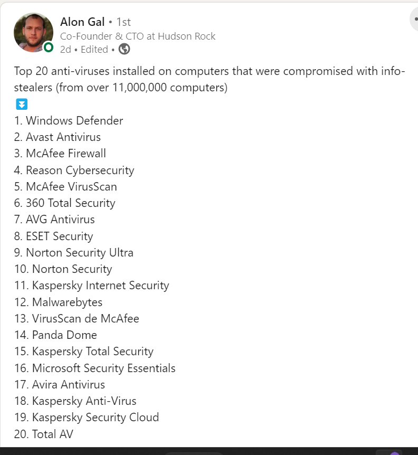Click the Windows Defender list entry
The image size is (418, 455).
tap(69, 121)
